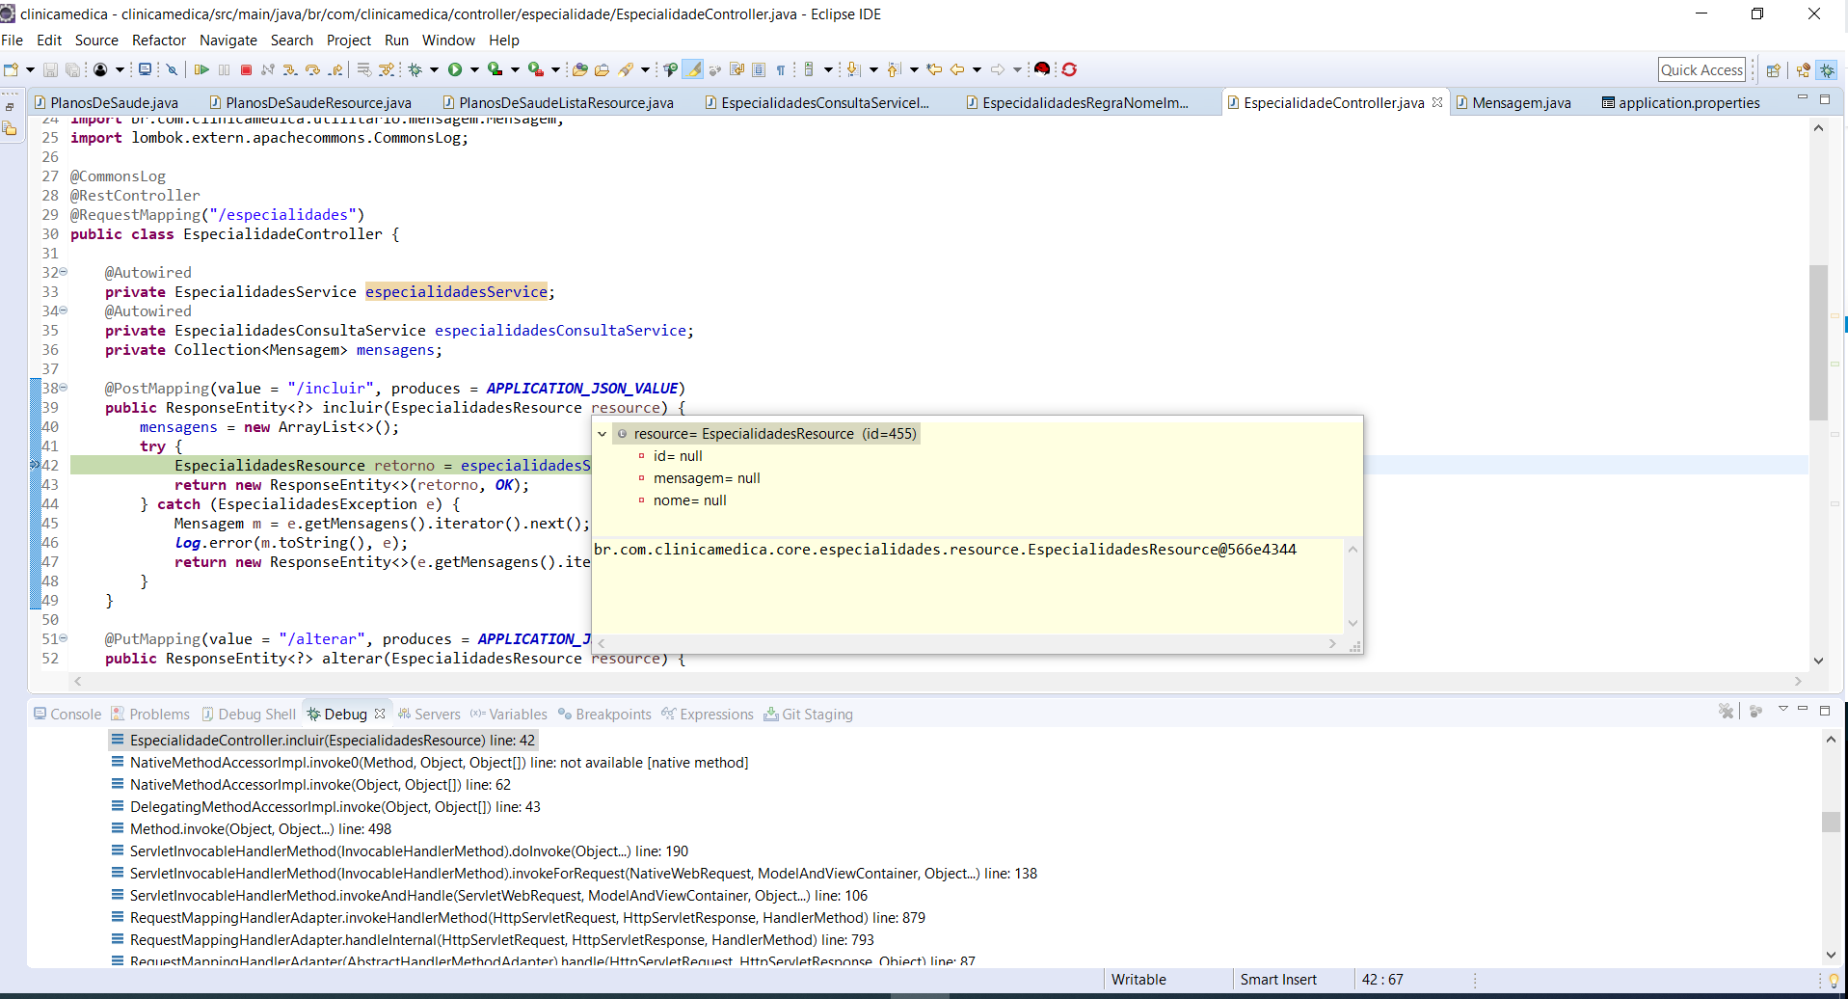Open the File menu
1848x999 pixels.
[13, 40]
